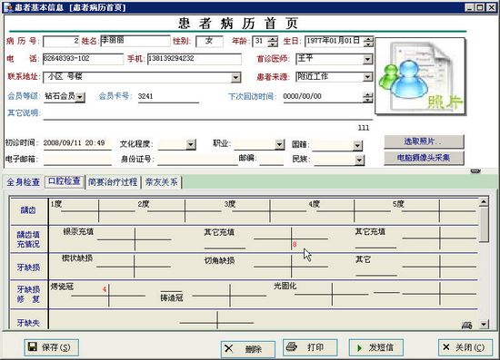Click the 3度 caries degree label
500x360 pixels.
(230, 204)
